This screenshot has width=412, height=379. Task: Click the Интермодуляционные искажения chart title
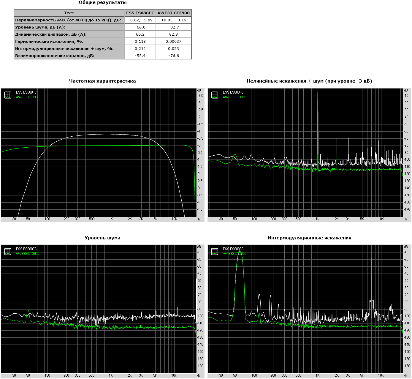point(309,238)
